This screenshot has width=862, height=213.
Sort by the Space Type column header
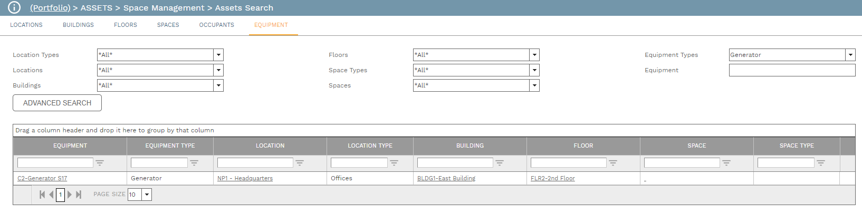pyautogui.click(x=796, y=146)
